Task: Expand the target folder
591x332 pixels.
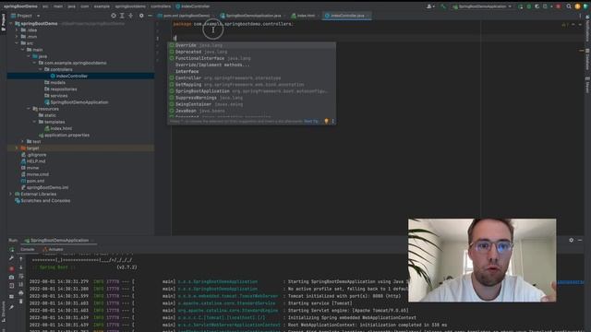Action: (x=17, y=148)
